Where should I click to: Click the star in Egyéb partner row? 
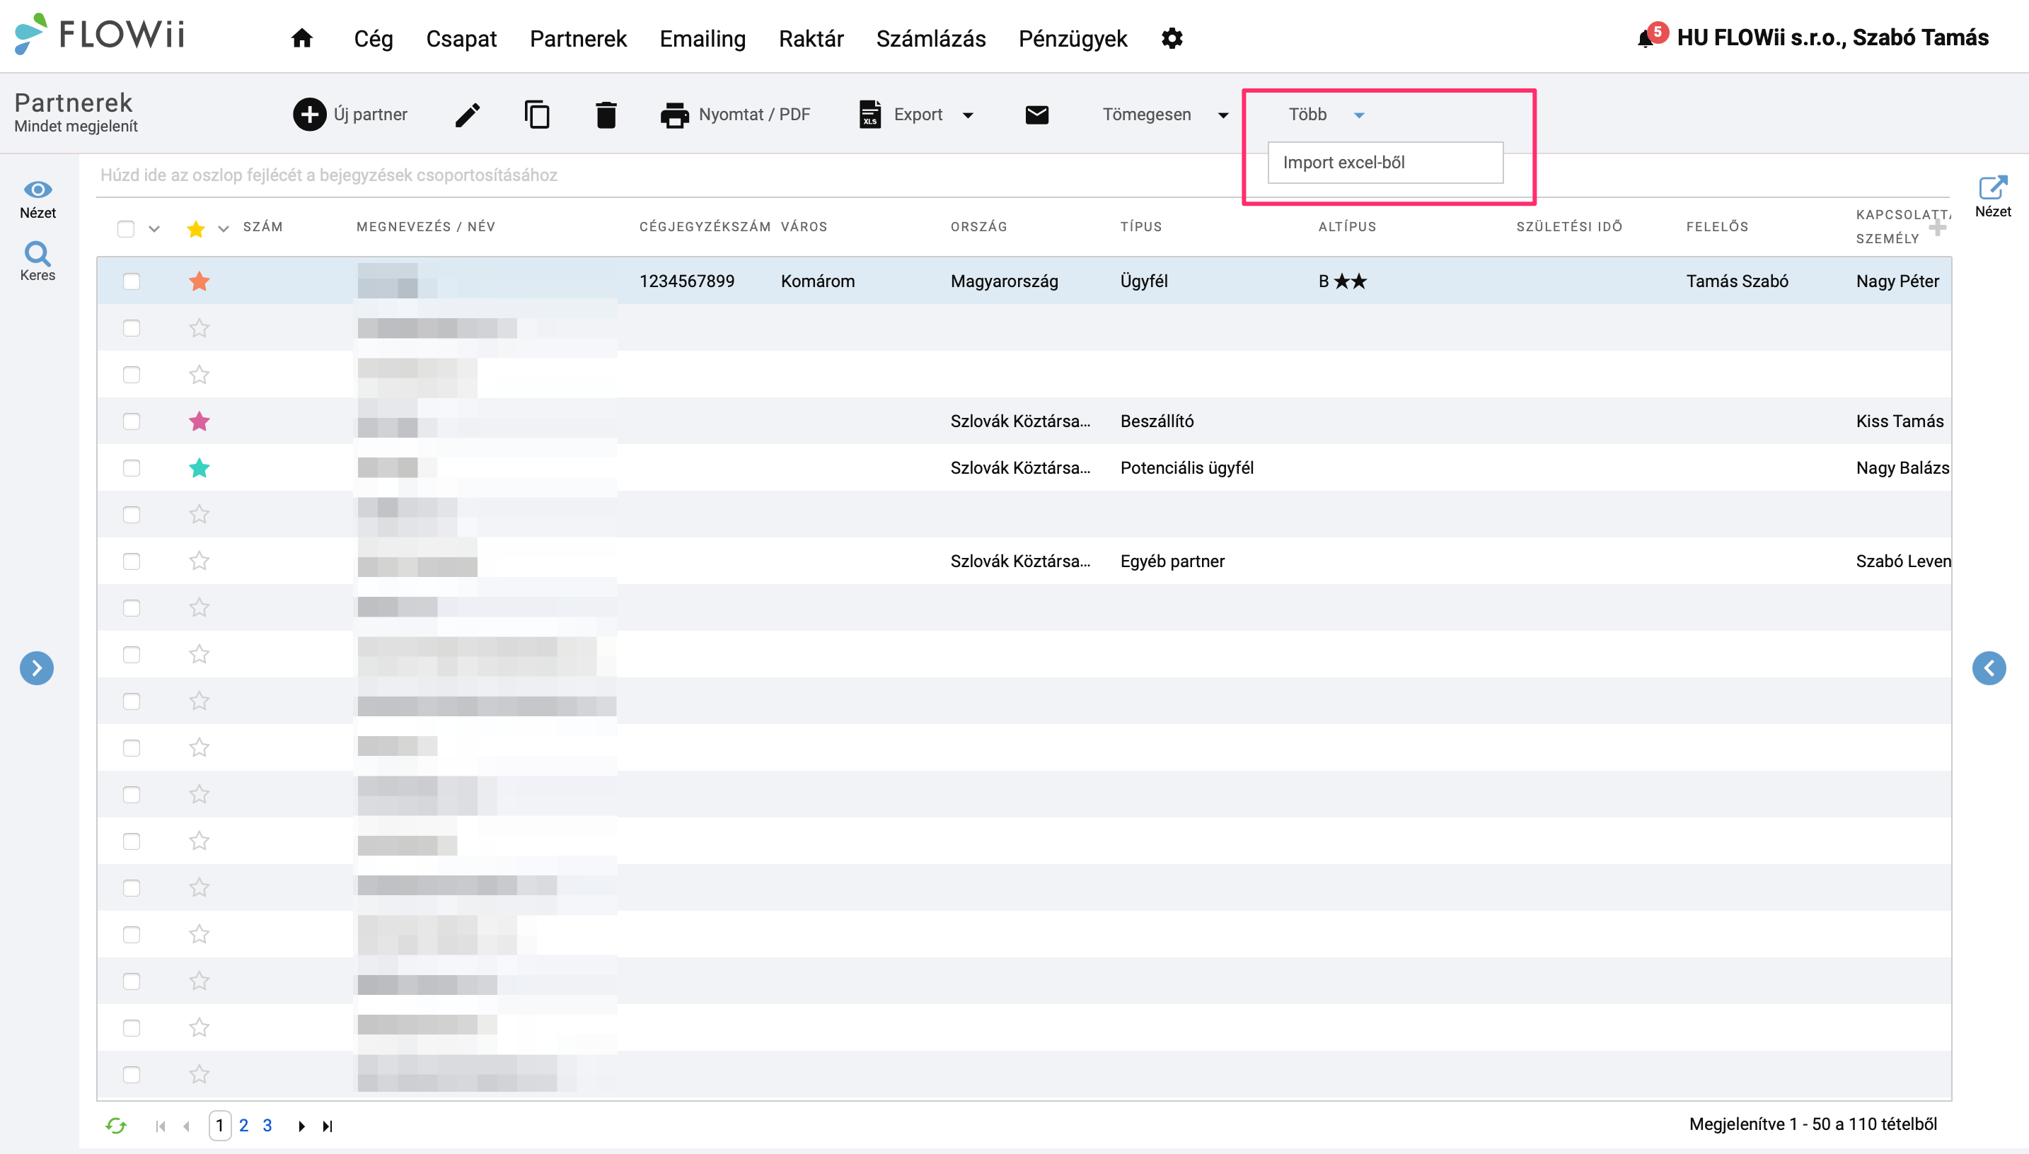(x=199, y=561)
